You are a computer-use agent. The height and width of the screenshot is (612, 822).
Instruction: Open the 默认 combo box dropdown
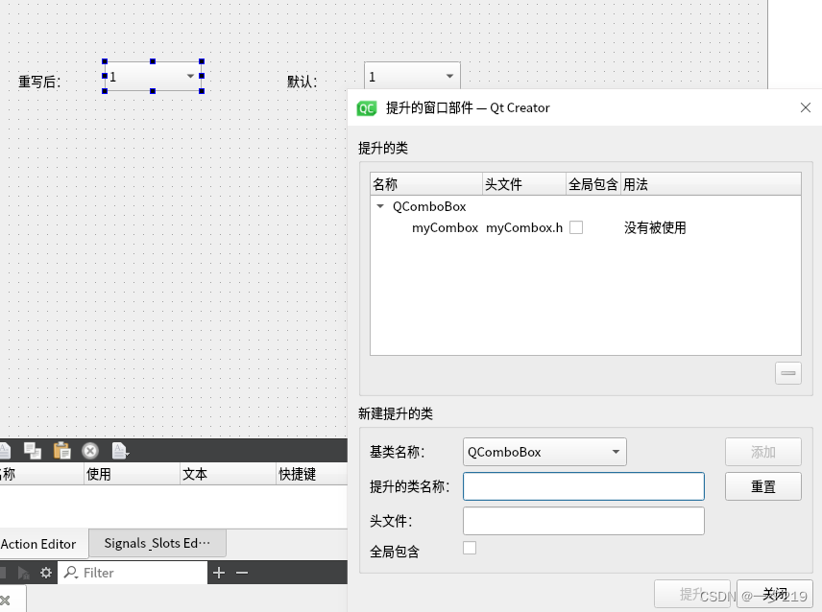(449, 76)
